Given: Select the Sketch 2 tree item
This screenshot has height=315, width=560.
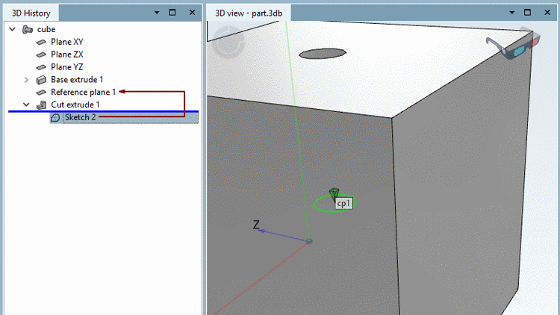Looking at the screenshot, I should point(124,117).
